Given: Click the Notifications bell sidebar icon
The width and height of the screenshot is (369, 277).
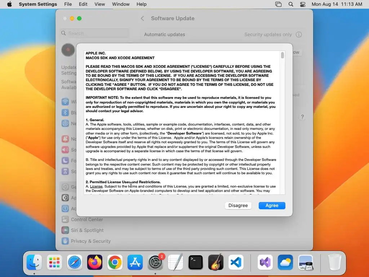Looking at the screenshot, I should click(x=65, y=139).
